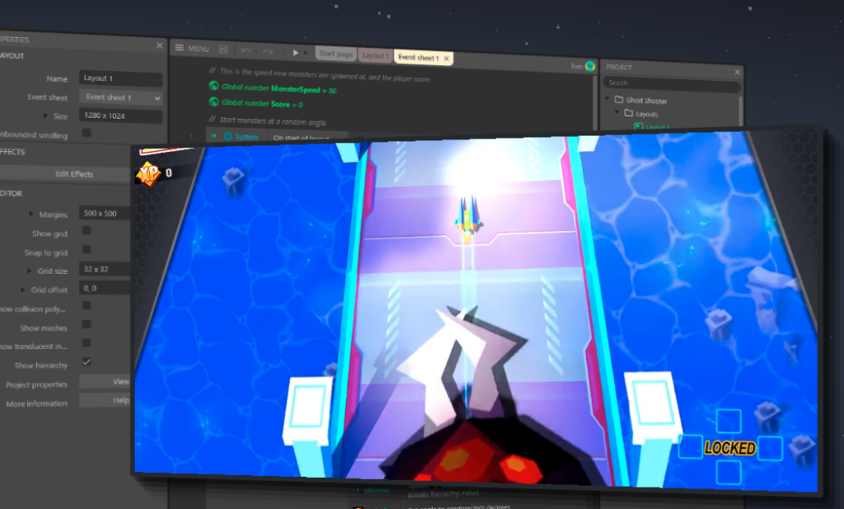This screenshot has width=844, height=509.
Task: Enable the Show meshes checkbox
Action: coord(86,324)
